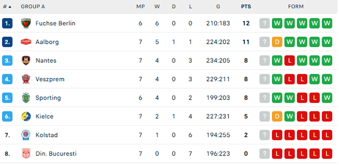Click the Veszprem team logo

click(x=26, y=79)
